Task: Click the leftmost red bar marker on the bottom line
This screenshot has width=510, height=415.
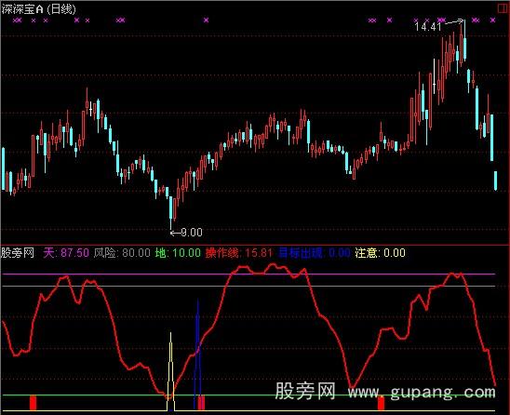Action: pyautogui.click(x=33, y=403)
